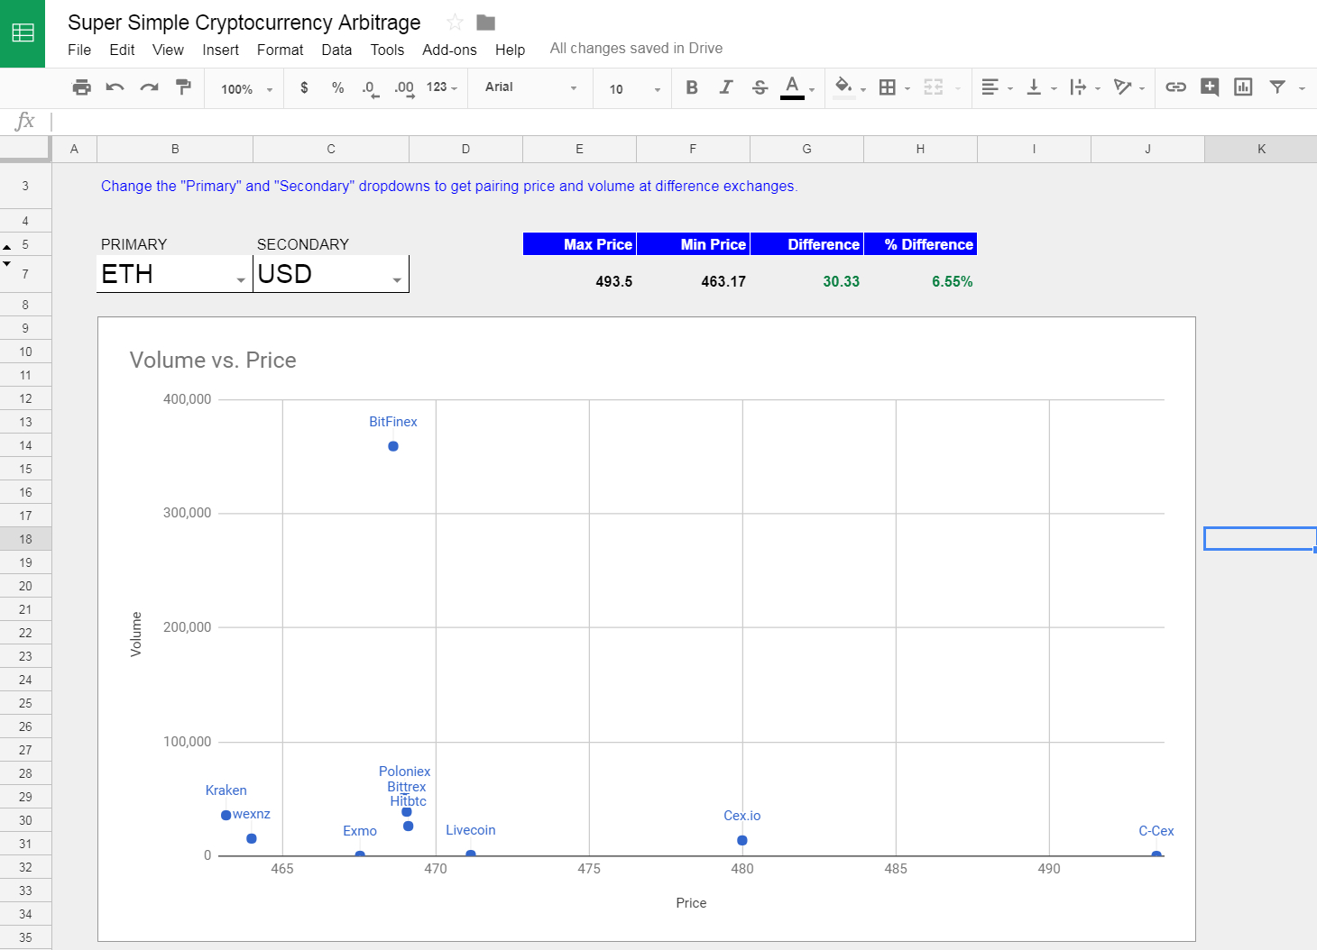This screenshot has height=950, width=1317.
Task: Click the move to folder button
Action: 485,23
